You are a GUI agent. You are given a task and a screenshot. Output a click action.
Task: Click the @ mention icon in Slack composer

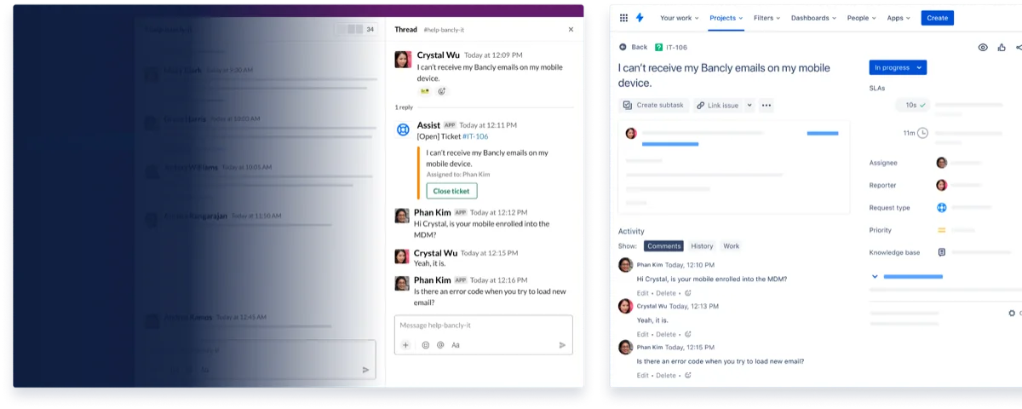coord(440,345)
